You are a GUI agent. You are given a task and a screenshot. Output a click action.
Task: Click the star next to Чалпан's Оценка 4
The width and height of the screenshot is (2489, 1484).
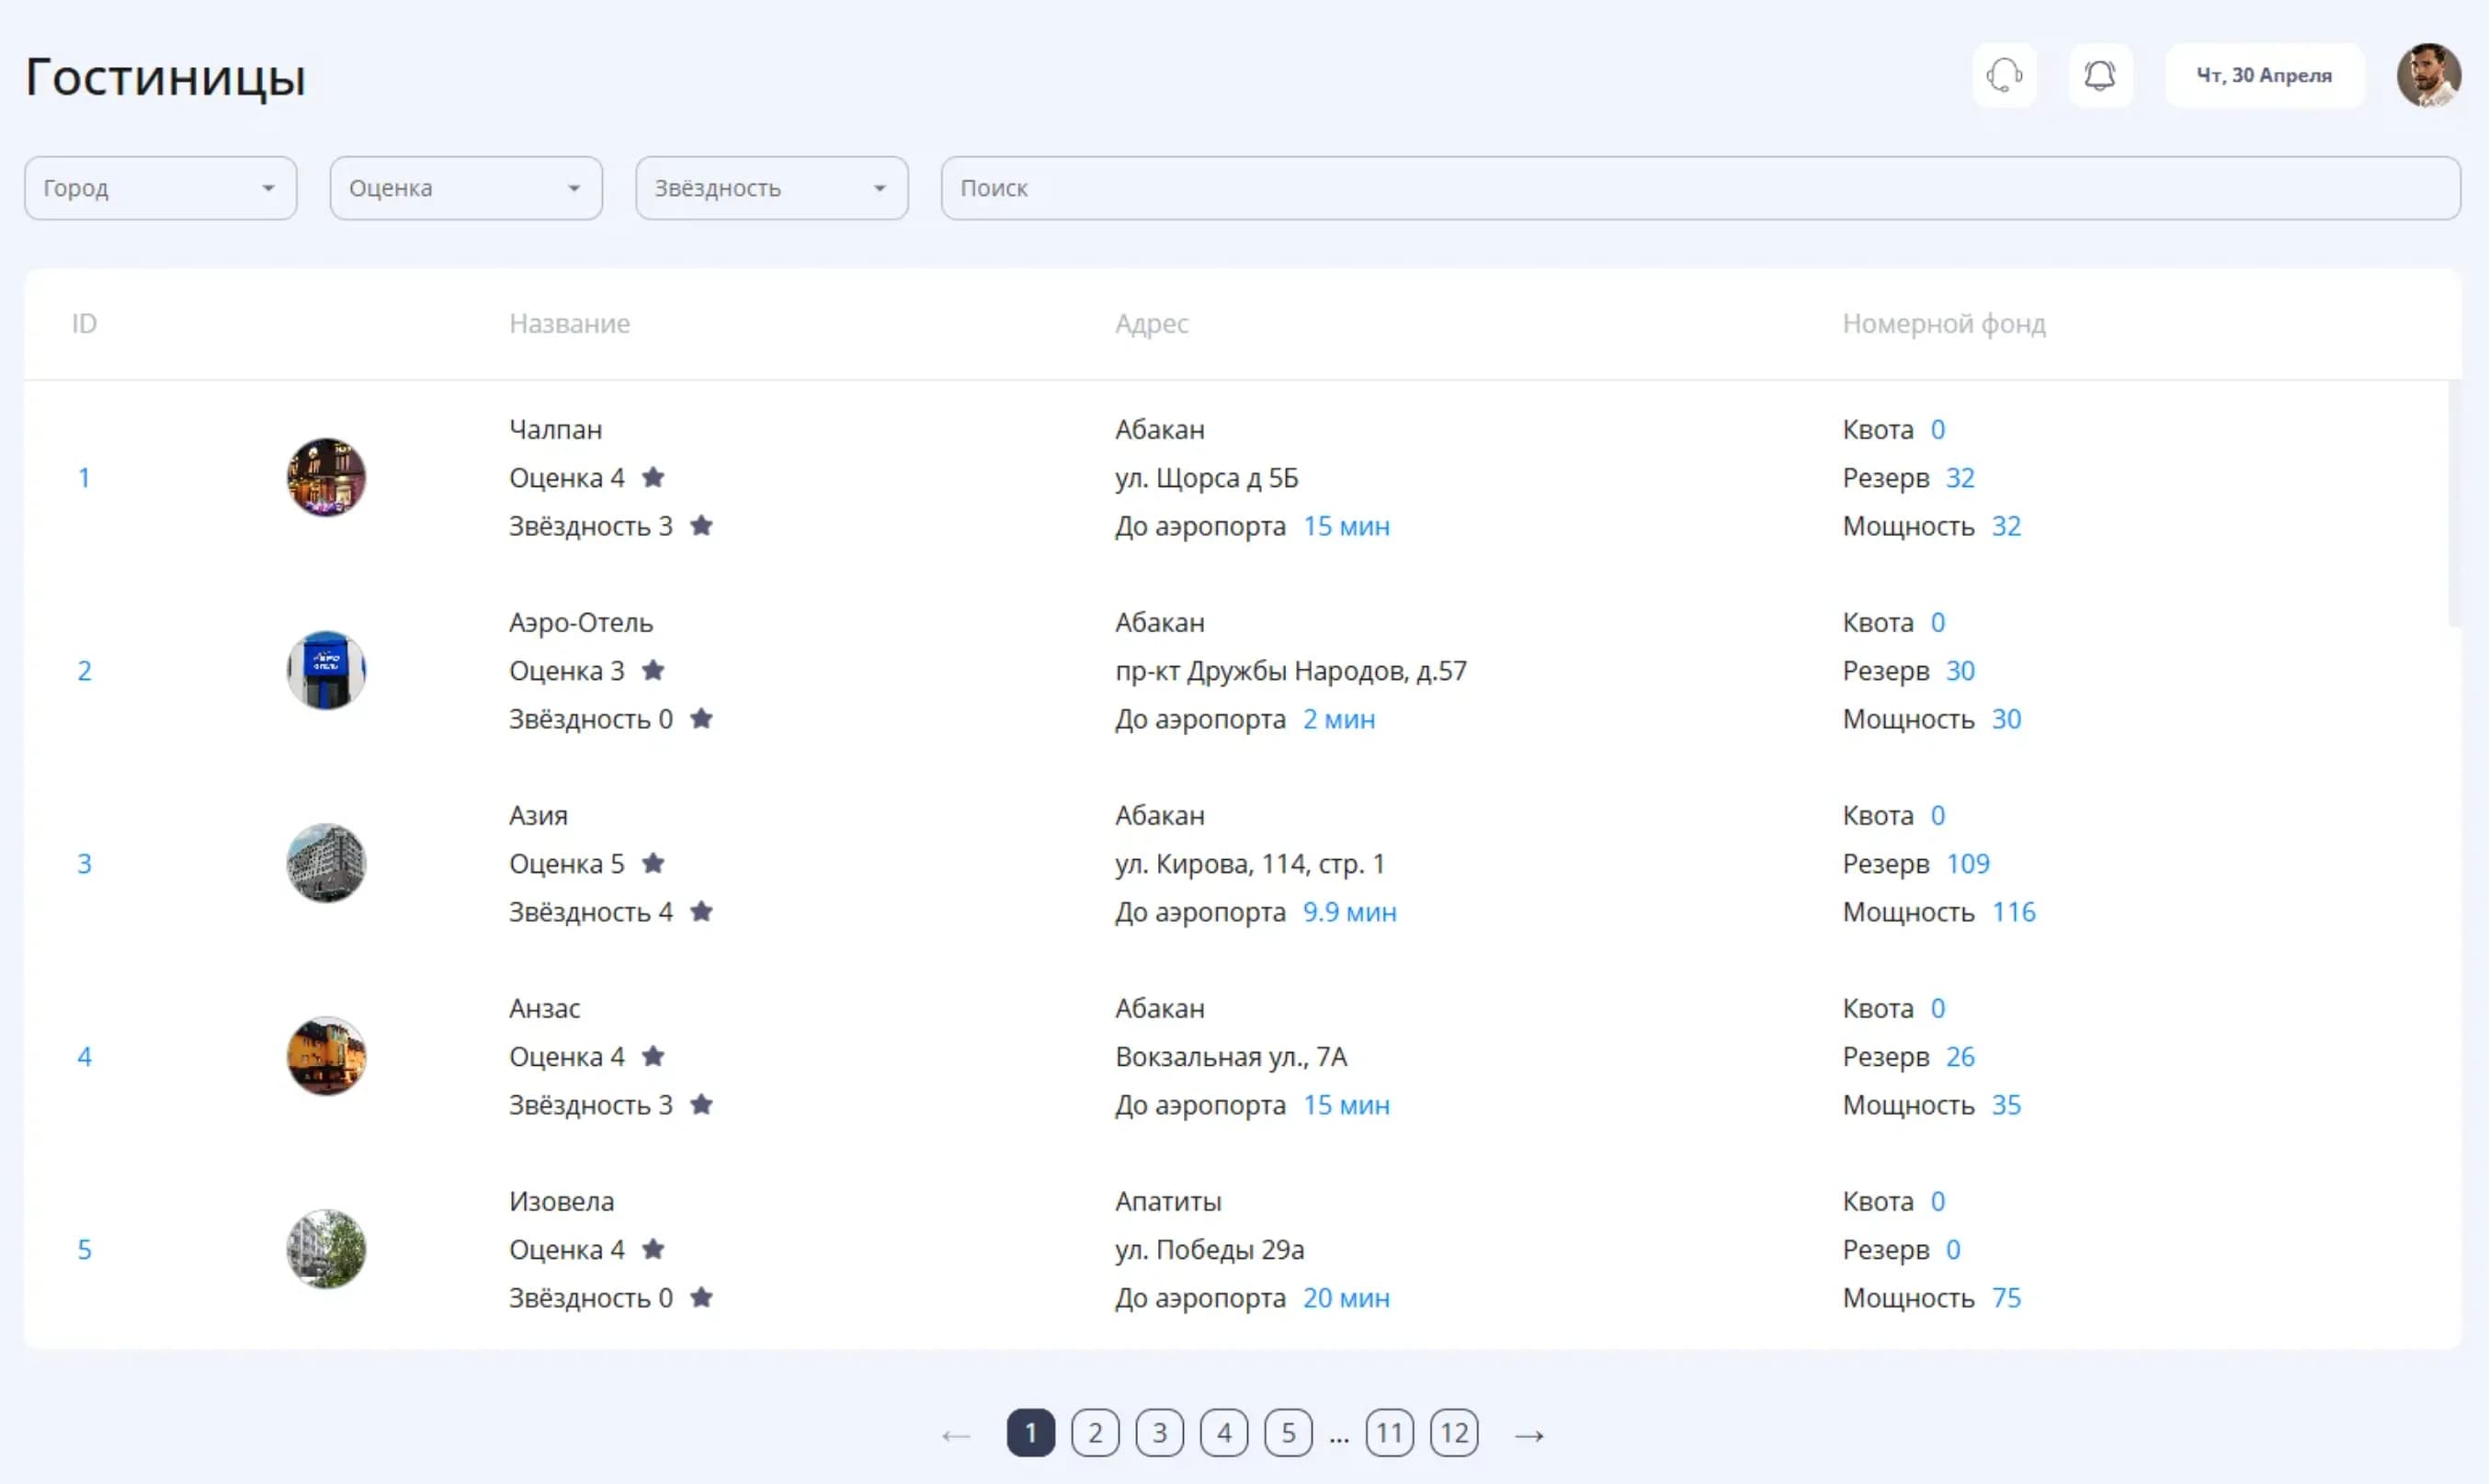pyautogui.click(x=653, y=477)
